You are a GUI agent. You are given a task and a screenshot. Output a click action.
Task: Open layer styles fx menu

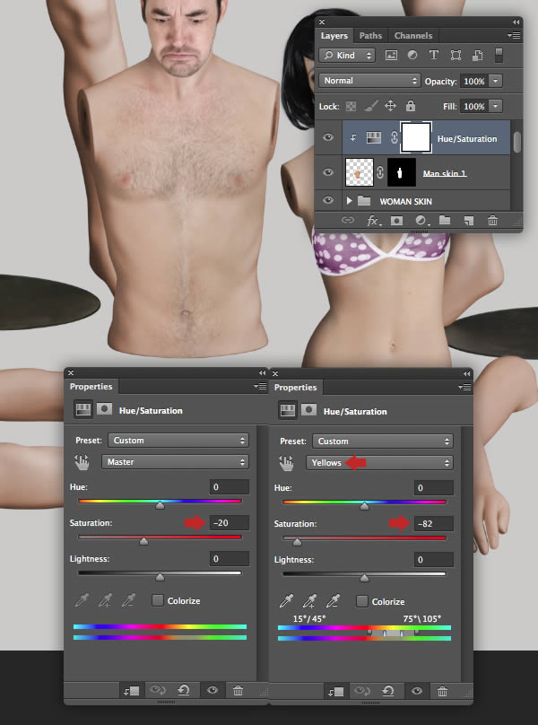373,221
